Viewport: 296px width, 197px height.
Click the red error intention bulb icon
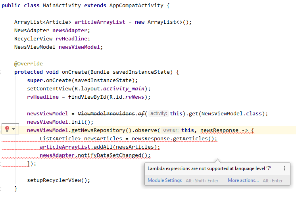click(7, 129)
